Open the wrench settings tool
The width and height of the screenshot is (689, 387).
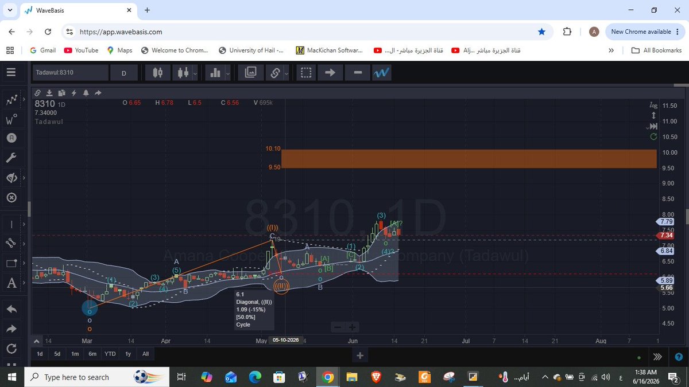pyautogui.click(x=11, y=158)
